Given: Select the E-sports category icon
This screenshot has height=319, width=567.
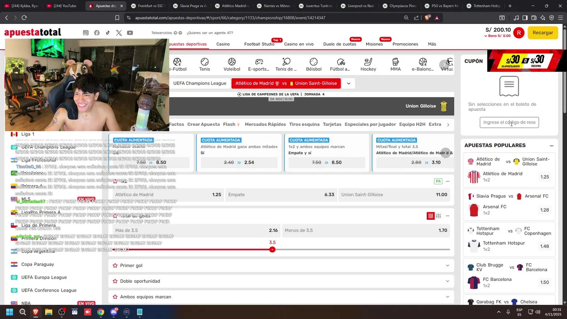Looking at the screenshot, I should click(259, 64).
